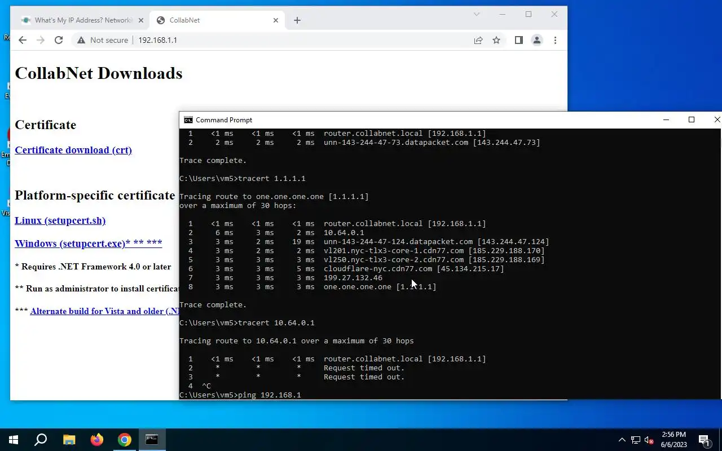The height and width of the screenshot is (451, 722).
Task: Close the CollabNet tab
Action: 276,20
